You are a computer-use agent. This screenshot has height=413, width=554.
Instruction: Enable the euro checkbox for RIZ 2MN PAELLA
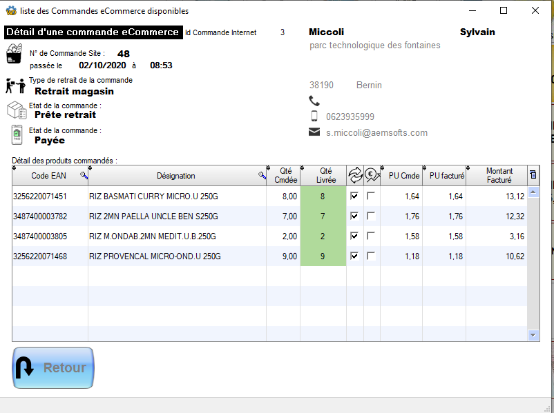coord(372,216)
